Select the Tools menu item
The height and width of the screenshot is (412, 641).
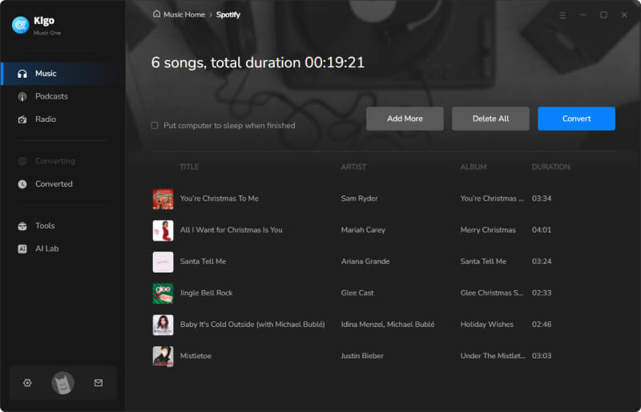click(x=63, y=226)
